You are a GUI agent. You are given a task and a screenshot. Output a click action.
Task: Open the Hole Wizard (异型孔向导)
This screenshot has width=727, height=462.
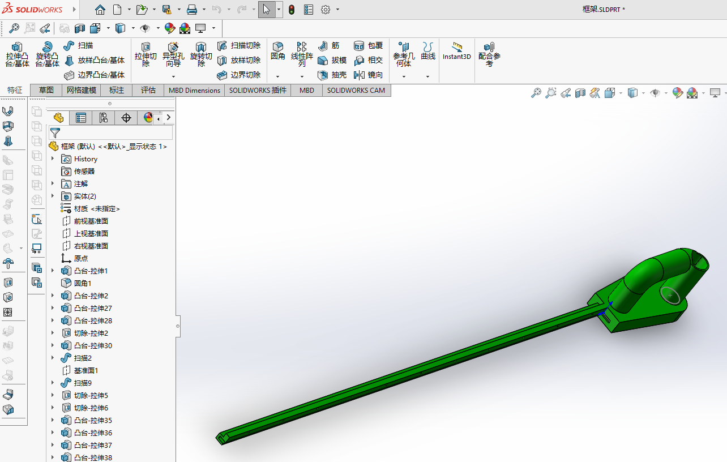(173, 55)
